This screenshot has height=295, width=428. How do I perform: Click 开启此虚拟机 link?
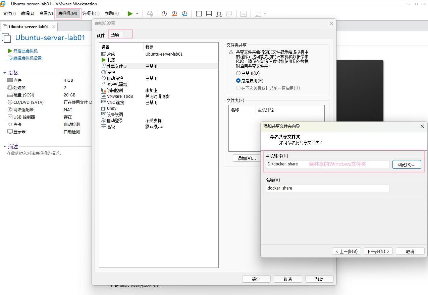[25, 51]
